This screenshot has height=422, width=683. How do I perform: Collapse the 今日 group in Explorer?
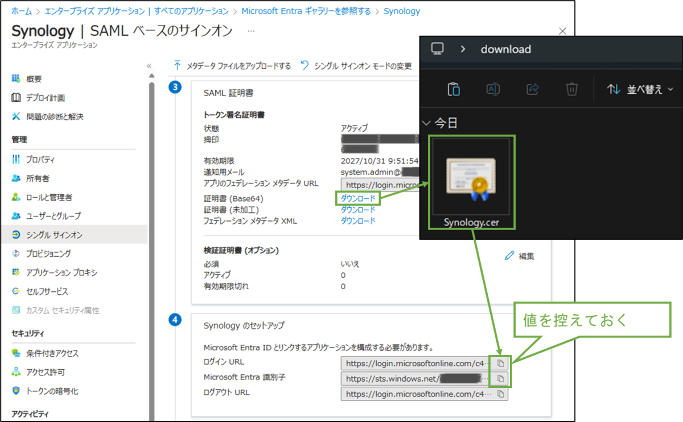point(426,123)
